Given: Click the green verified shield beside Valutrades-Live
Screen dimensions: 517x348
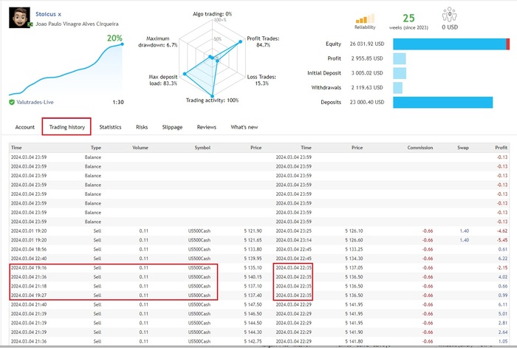Looking at the screenshot, I should [x=11, y=103].
